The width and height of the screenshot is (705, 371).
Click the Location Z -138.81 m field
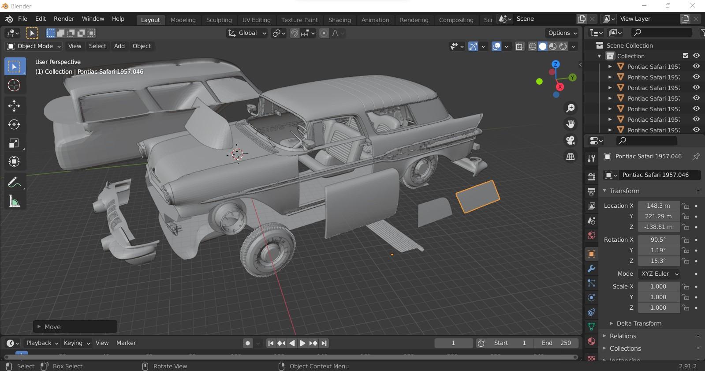[x=658, y=227]
